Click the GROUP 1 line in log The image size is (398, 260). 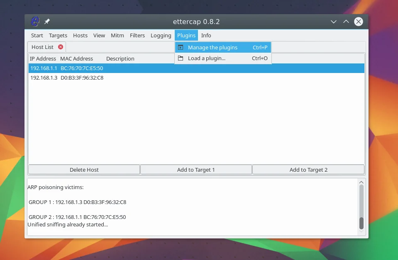tap(78, 202)
